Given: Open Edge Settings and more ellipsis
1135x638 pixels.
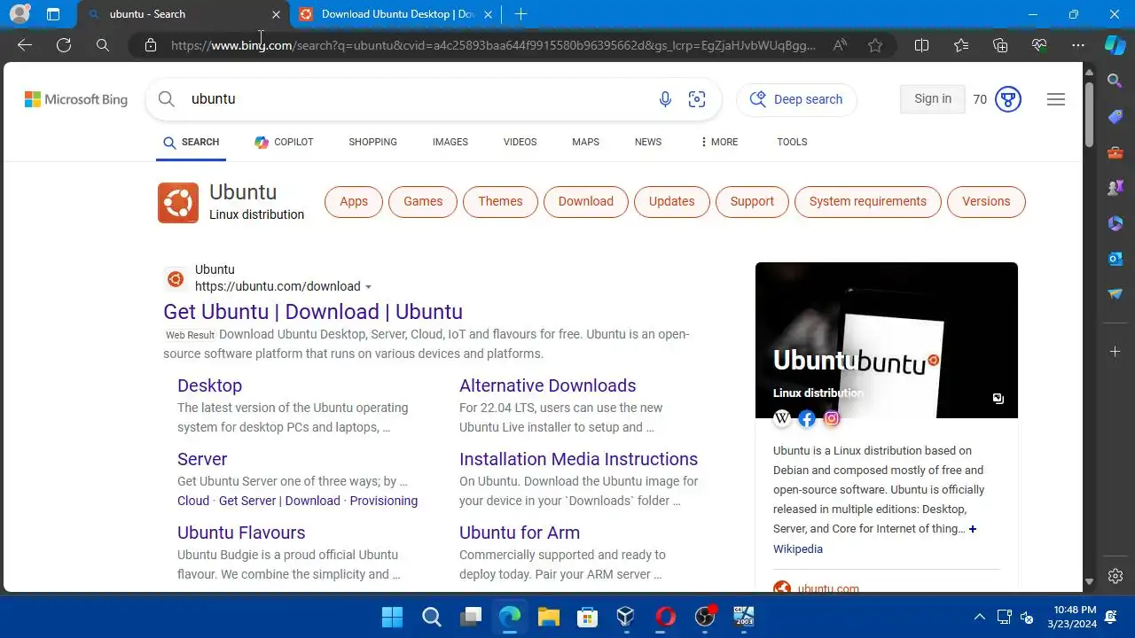Looking at the screenshot, I should point(1078,45).
